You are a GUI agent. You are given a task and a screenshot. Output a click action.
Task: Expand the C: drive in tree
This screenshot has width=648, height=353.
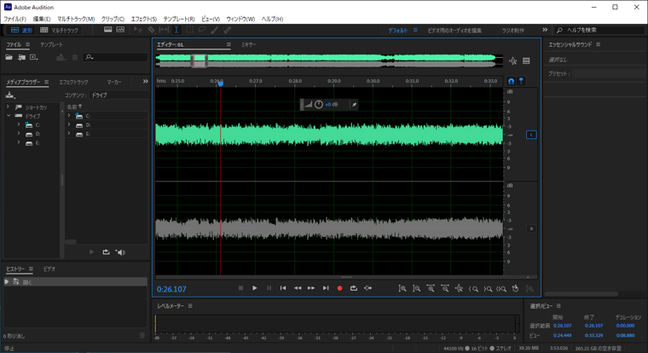[19, 124]
